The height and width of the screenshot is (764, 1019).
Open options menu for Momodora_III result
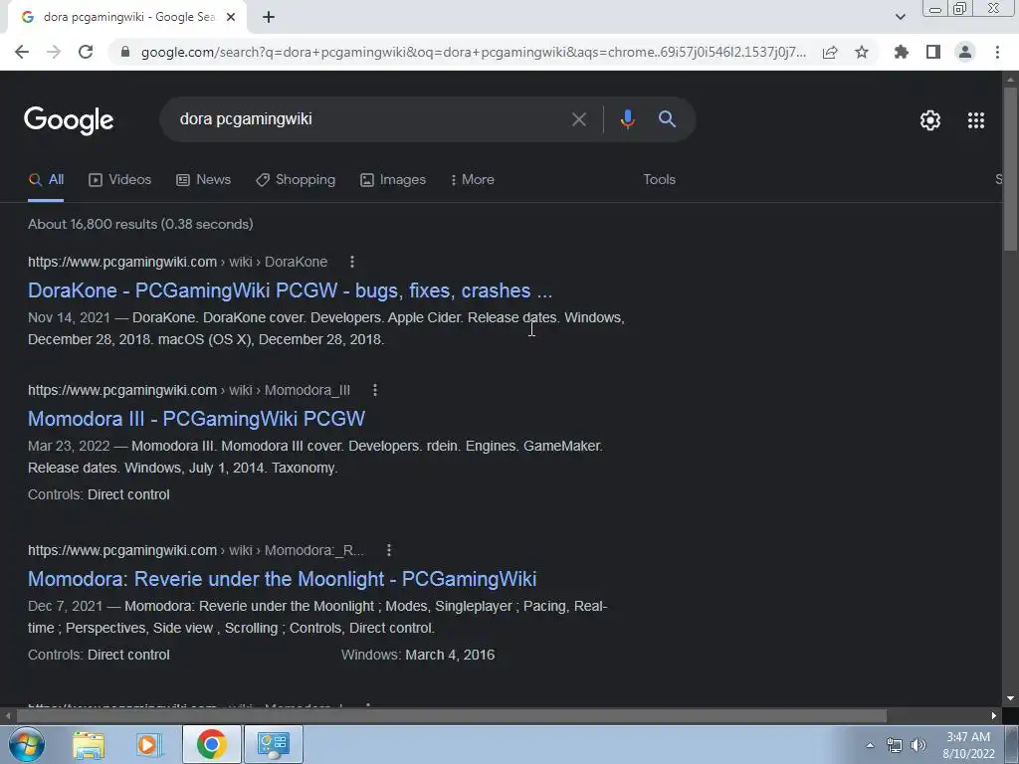point(375,390)
